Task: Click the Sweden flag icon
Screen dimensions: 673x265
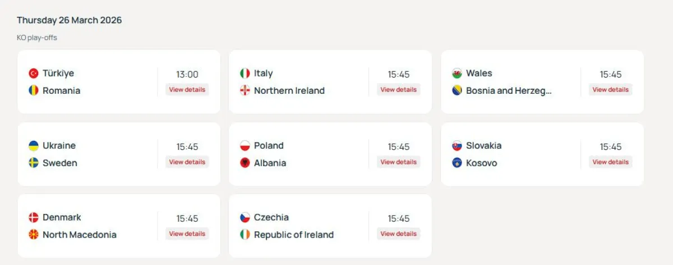Action: 34,163
